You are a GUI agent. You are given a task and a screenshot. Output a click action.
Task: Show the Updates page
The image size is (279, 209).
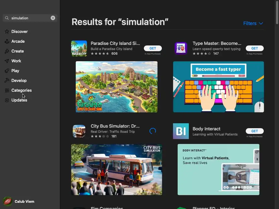(19, 100)
